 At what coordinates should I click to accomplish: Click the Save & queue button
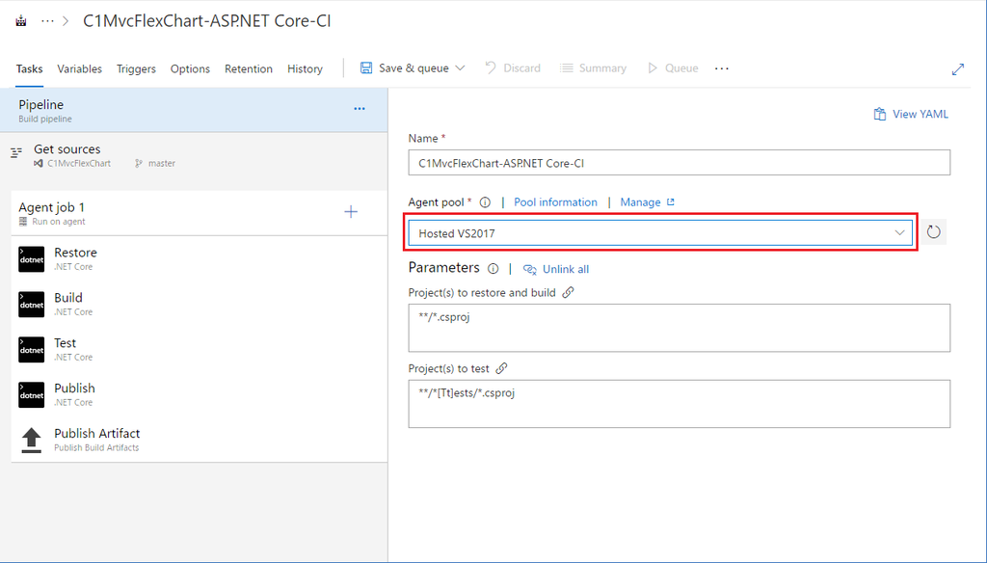tap(405, 68)
